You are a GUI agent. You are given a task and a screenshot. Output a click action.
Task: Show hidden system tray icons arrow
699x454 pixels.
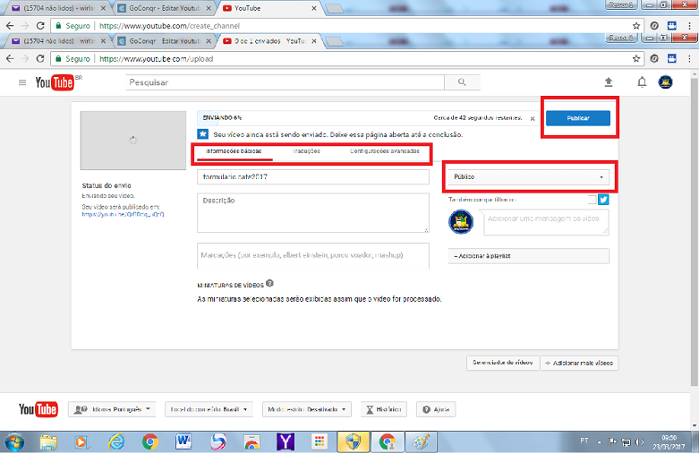click(x=599, y=442)
